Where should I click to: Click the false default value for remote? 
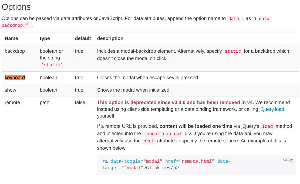[x=80, y=102]
